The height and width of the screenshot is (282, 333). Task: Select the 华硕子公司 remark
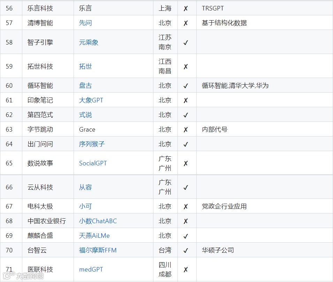pos(218,250)
